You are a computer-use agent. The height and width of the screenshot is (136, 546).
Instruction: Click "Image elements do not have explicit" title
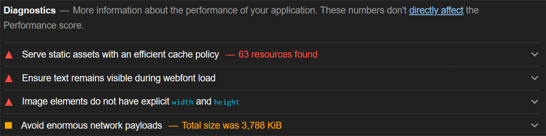click(96, 101)
